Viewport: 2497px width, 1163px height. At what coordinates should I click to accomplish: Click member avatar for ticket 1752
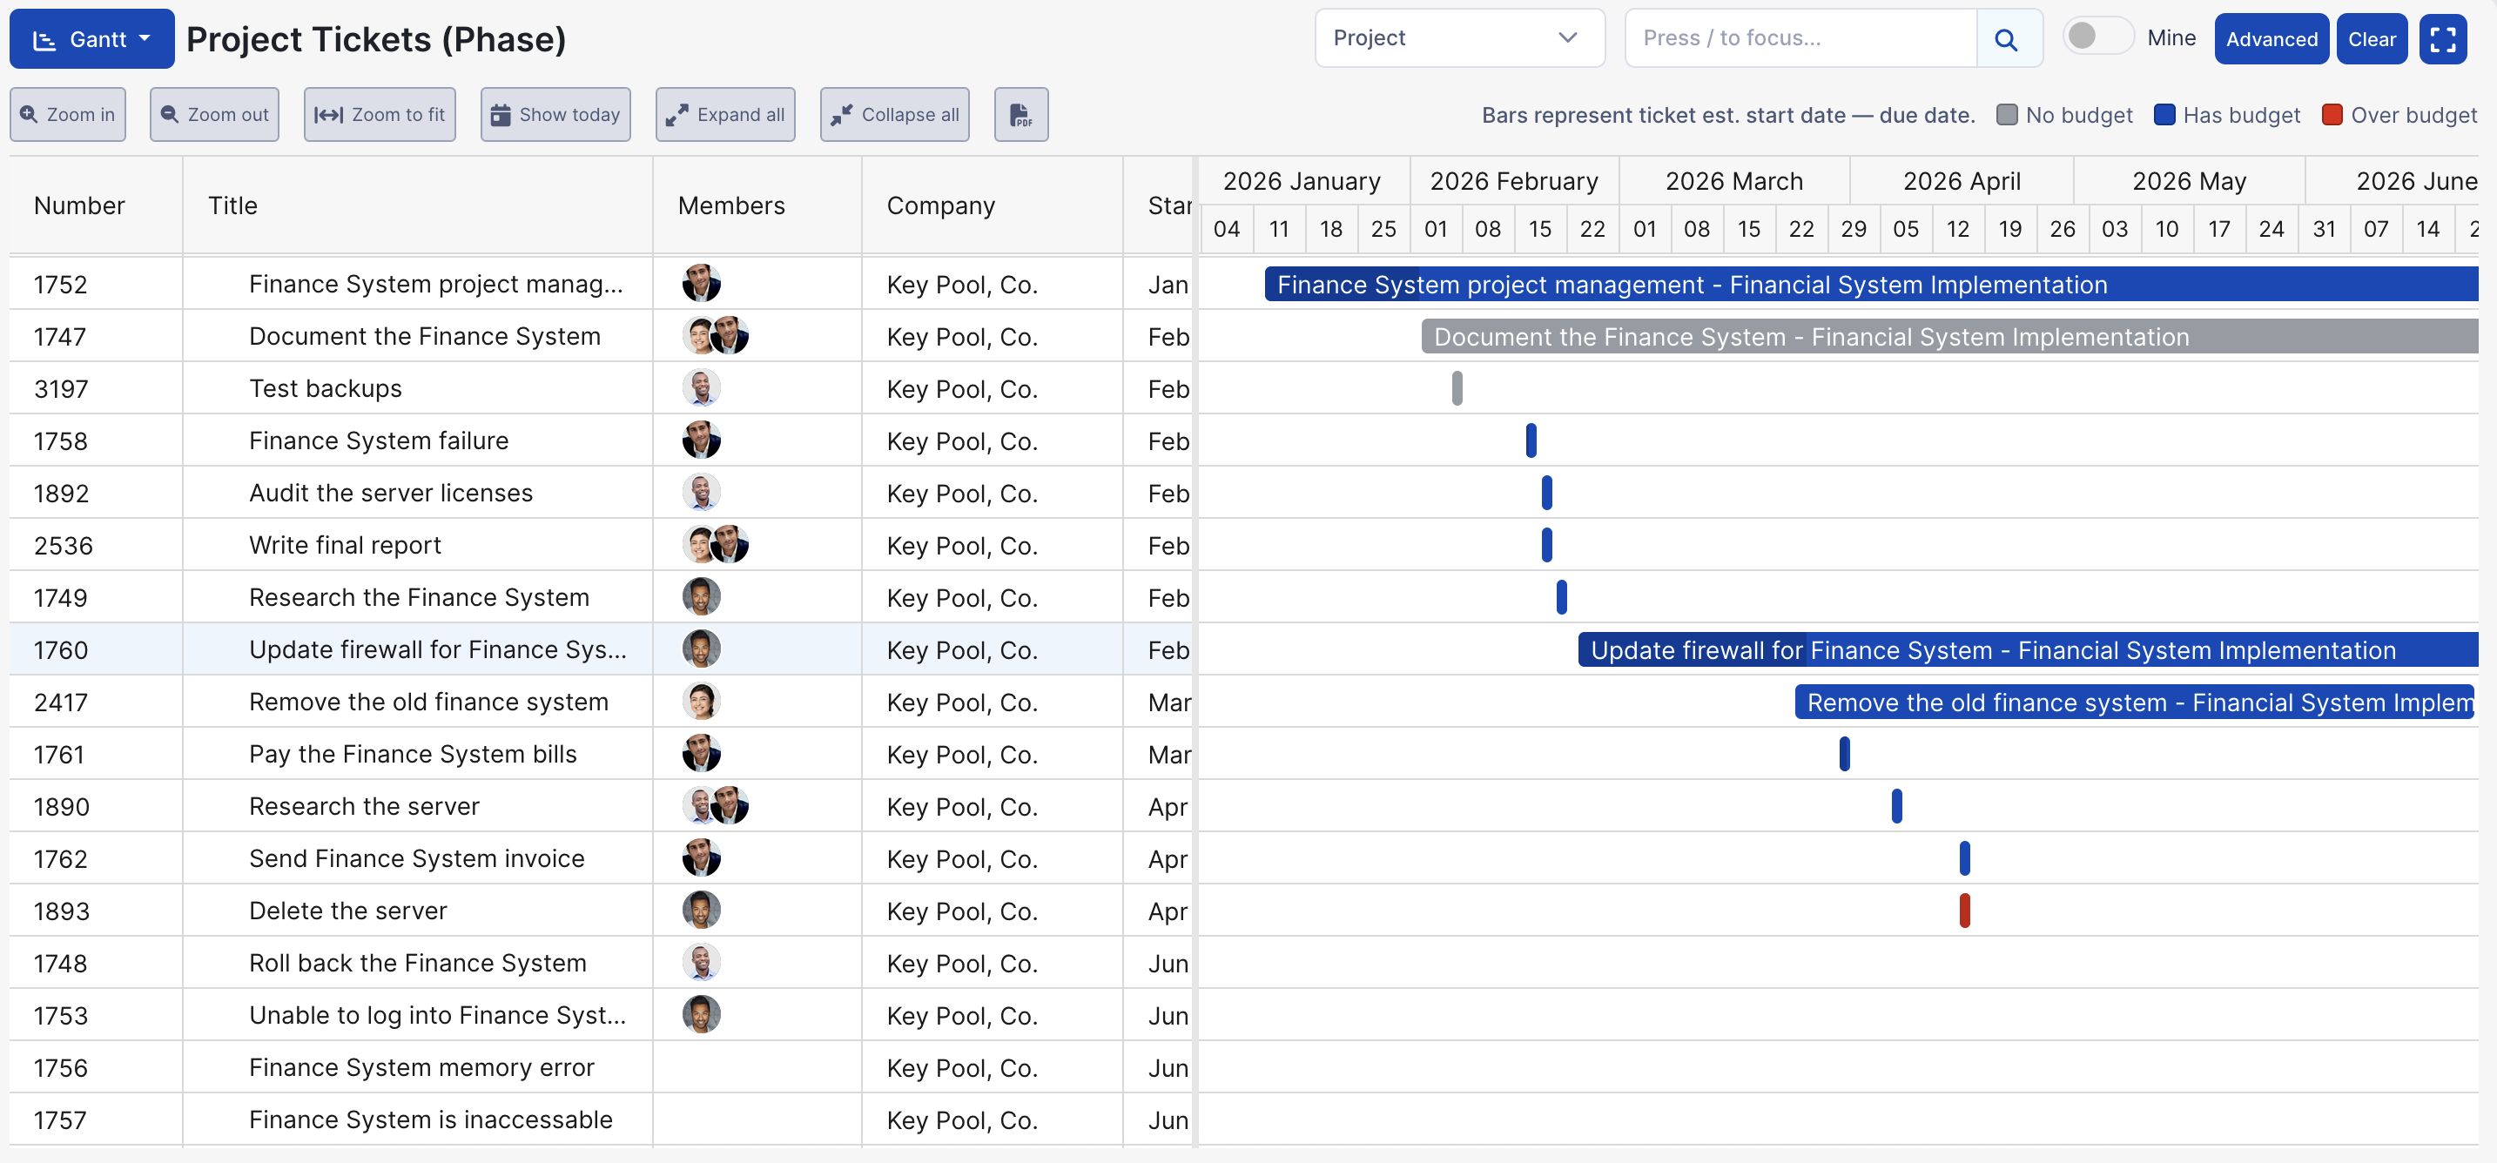tap(701, 283)
